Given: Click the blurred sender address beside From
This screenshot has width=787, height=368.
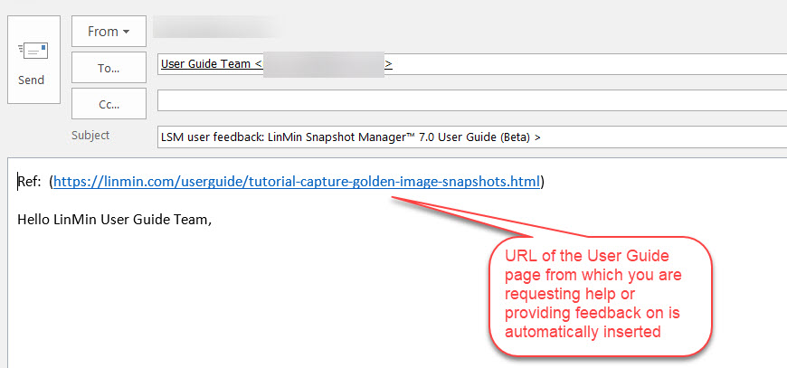Looking at the screenshot, I should point(217,28).
